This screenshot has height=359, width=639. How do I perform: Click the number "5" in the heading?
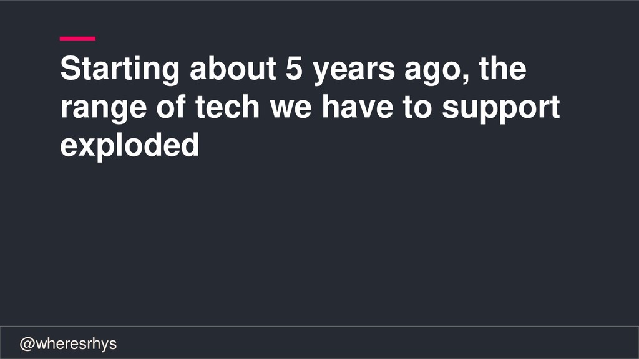294,69
